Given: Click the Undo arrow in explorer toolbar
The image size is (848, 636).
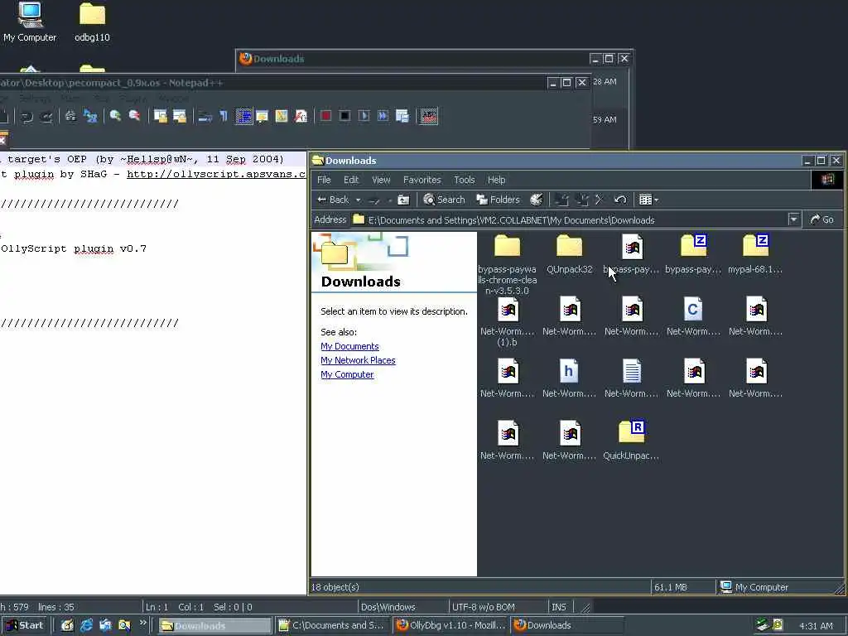Looking at the screenshot, I should coord(620,200).
